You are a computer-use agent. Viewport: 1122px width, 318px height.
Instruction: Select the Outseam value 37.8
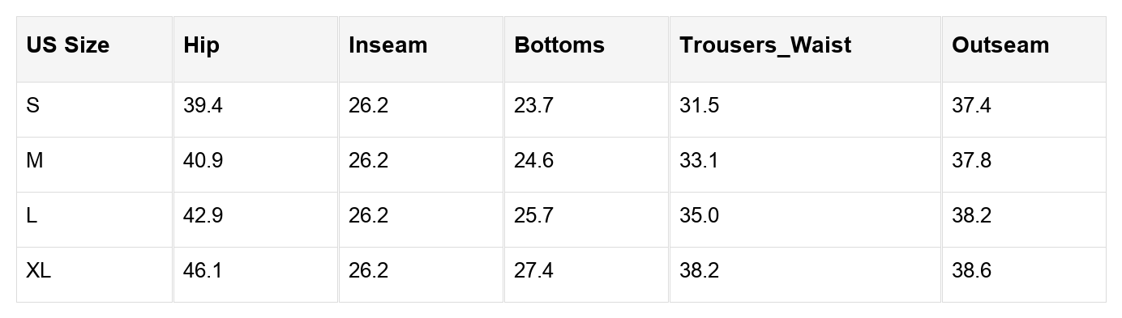pyautogui.click(x=971, y=161)
